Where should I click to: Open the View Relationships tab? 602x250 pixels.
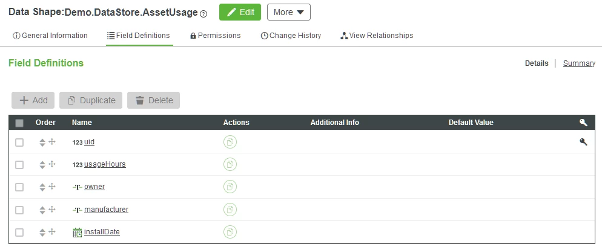click(x=377, y=36)
